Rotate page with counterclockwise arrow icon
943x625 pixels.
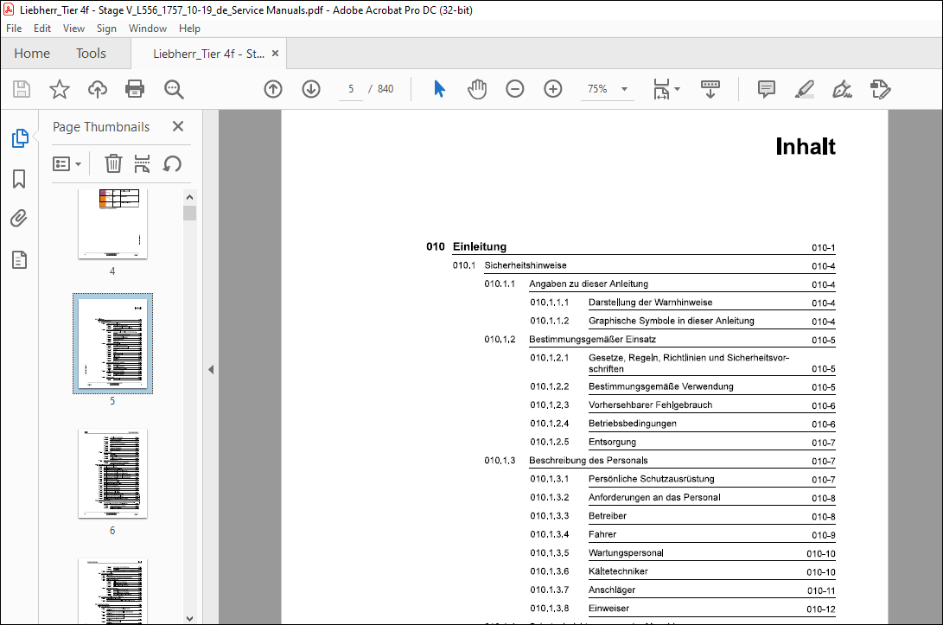[172, 163]
